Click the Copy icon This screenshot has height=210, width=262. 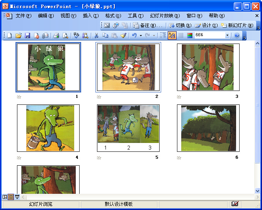click(105, 35)
